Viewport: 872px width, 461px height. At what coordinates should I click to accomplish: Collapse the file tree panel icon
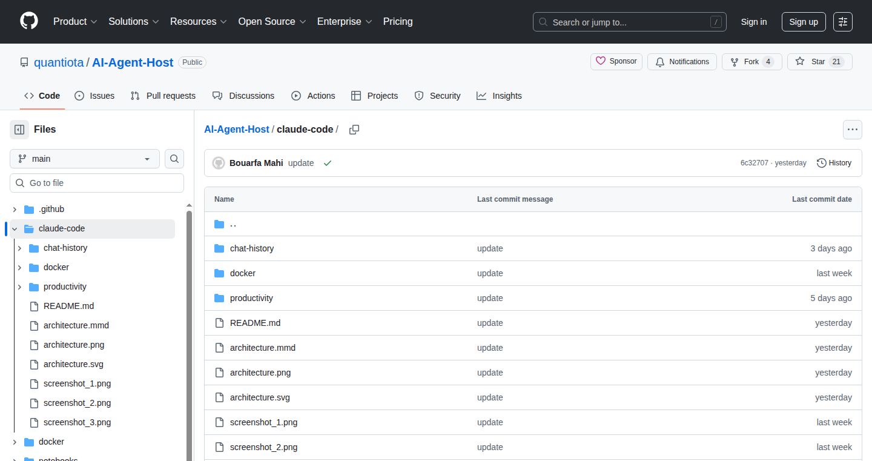click(x=19, y=130)
